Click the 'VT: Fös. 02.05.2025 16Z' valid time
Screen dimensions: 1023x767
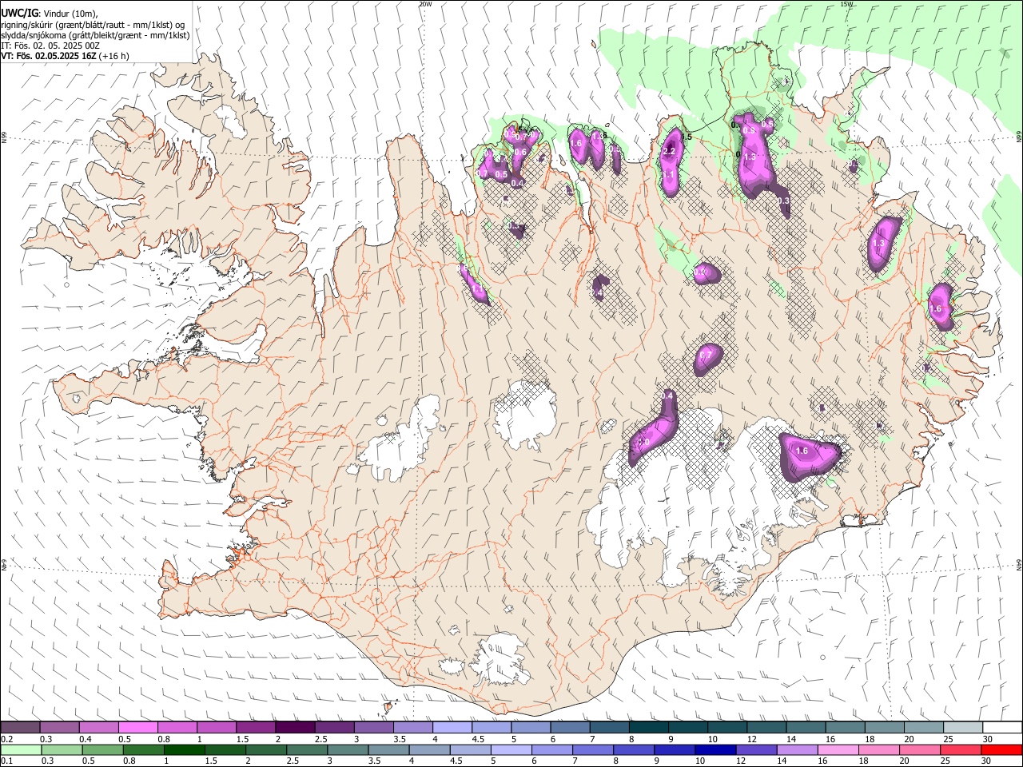click(50, 56)
